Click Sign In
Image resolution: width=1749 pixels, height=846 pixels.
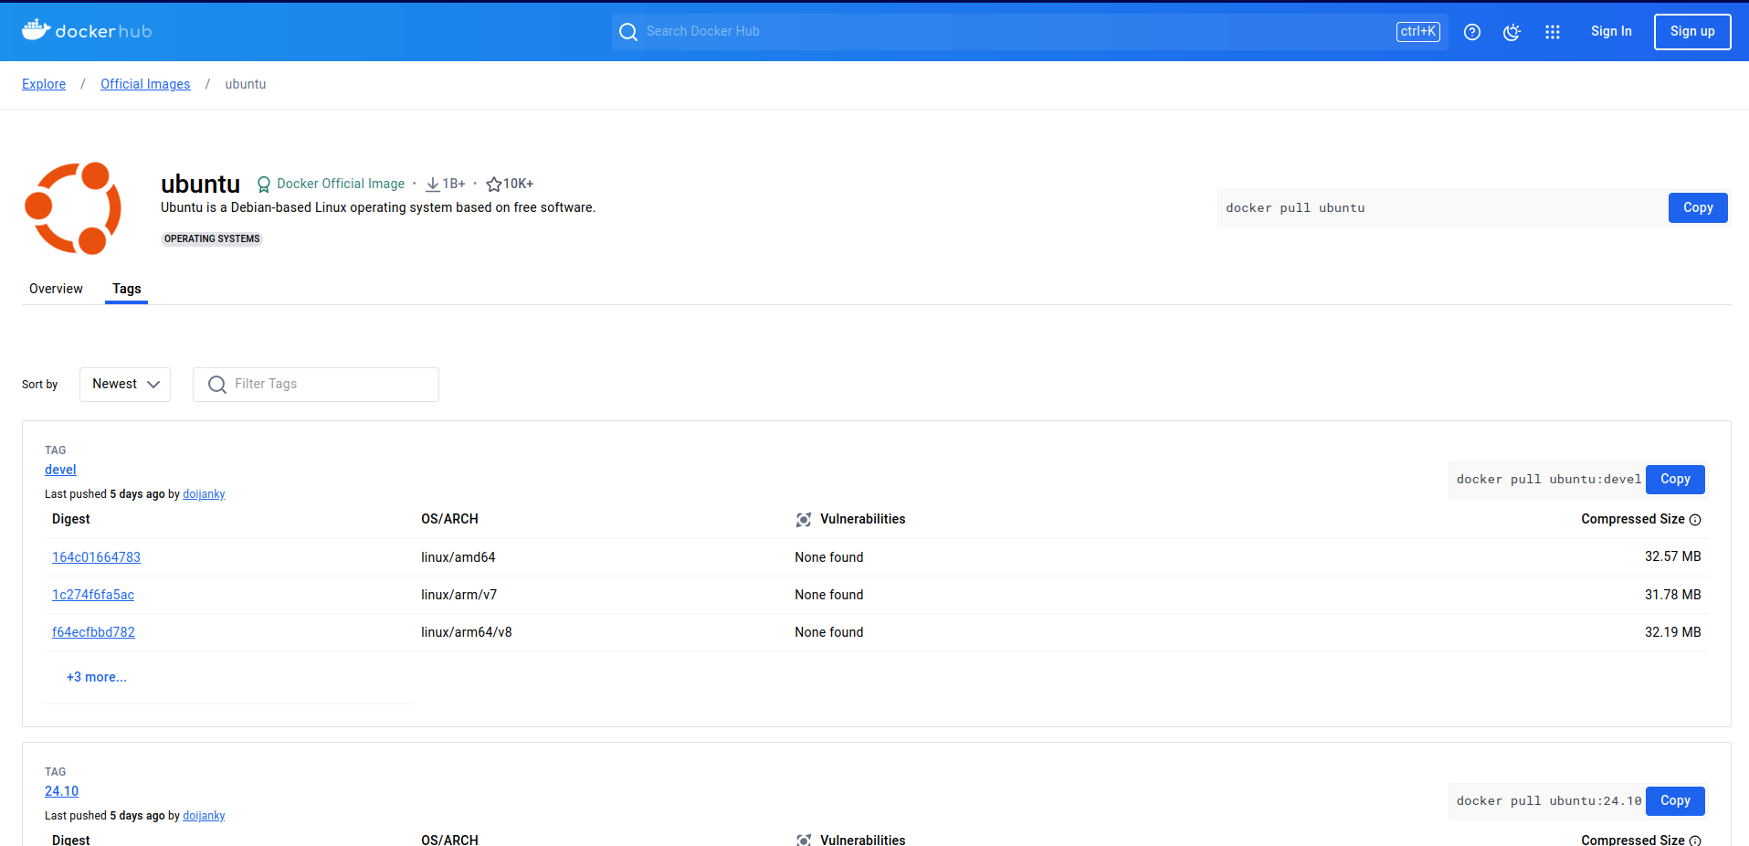pos(1611,31)
